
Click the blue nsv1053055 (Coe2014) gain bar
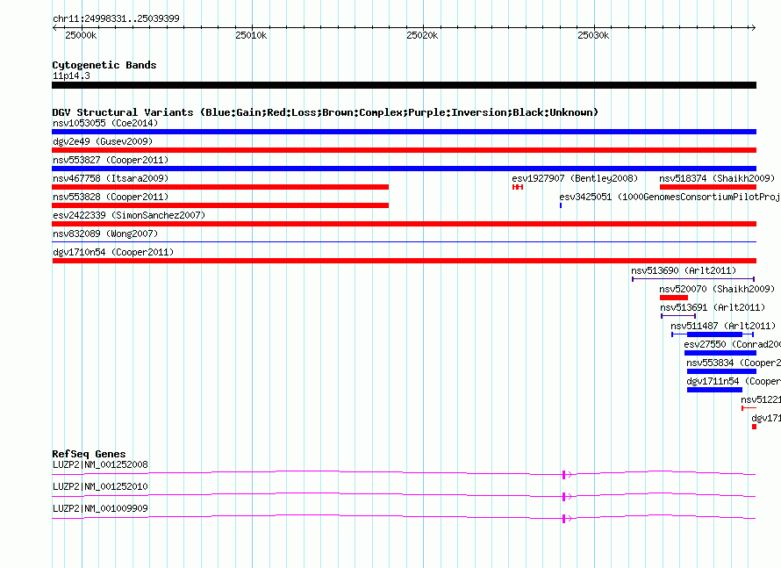coord(404,132)
